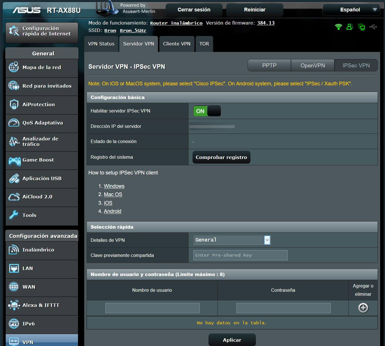Focus the Nombre de usuario input field

(153, 308)
